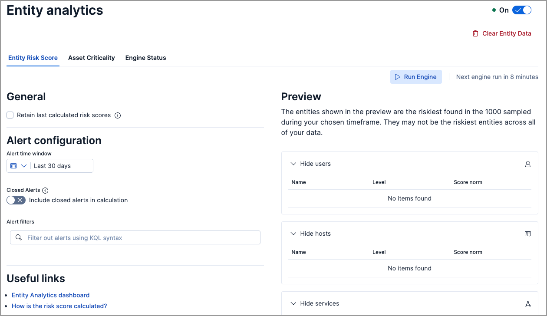
Task: Open the Entity Analytics dashboard link
Action: coord(50,295)
